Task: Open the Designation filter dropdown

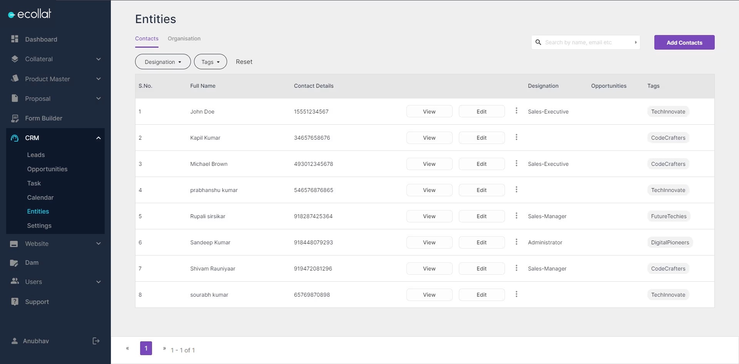Action: pyautogui.click(x=163, y=62)
